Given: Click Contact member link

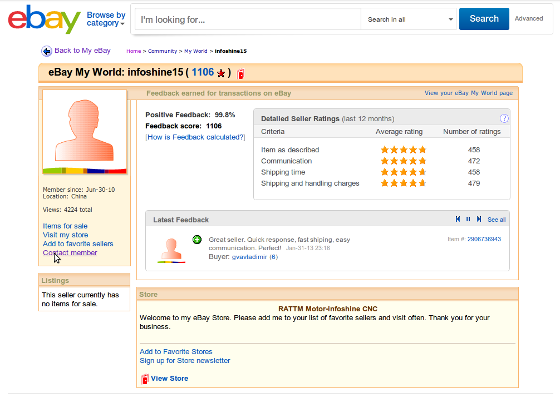Looking at the screenshot, I should point(70,253).
